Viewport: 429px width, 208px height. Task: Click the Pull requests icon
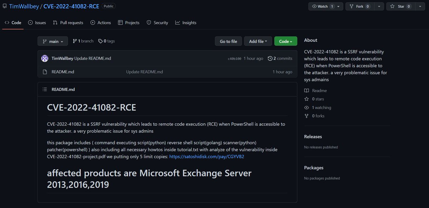point(55,23)
